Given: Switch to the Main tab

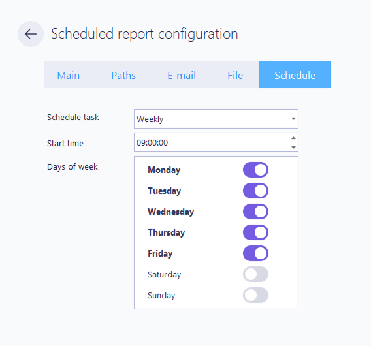Looking at the screenshot, I should [69, 75].
